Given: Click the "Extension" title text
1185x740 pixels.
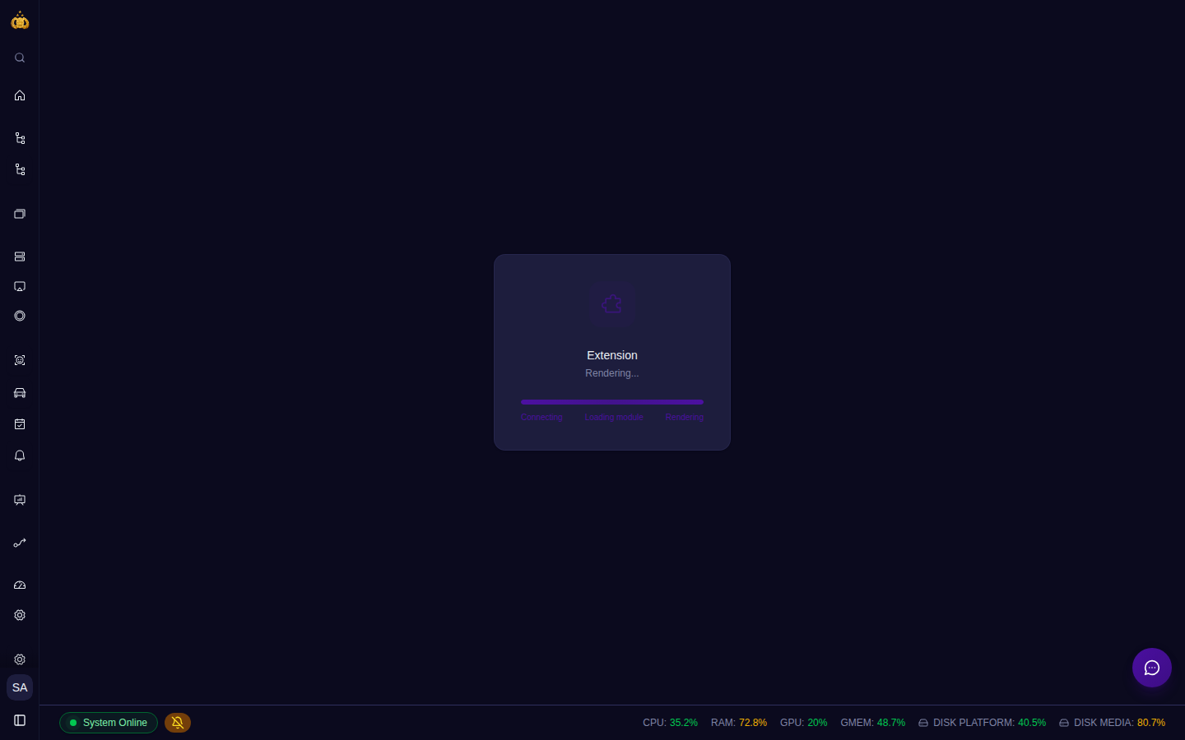Looking at the screenshot, I should click(x=612, y=355).
